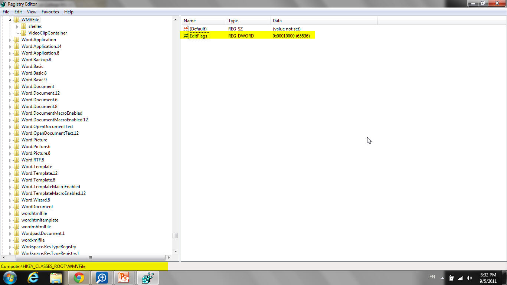Click the horizontal scrollbar right arrow

click(x=169, y=258)
